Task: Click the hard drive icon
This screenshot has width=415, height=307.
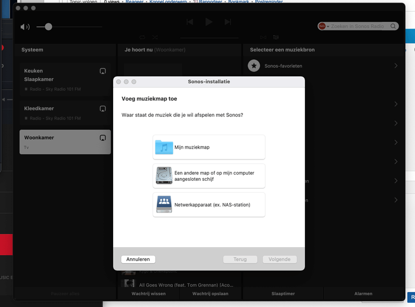Action: coord(164,176)
